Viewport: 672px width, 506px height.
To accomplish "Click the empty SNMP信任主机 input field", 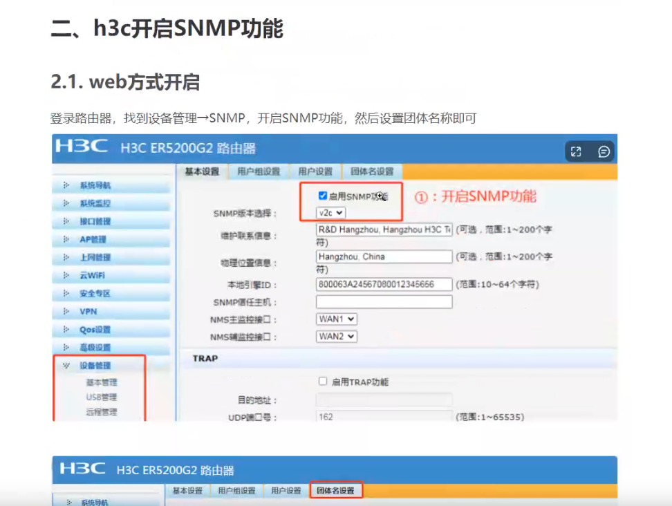I will [384, 301].
